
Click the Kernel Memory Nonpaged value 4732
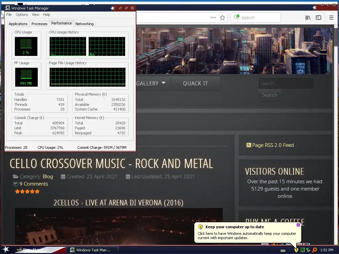coord(121,133)
